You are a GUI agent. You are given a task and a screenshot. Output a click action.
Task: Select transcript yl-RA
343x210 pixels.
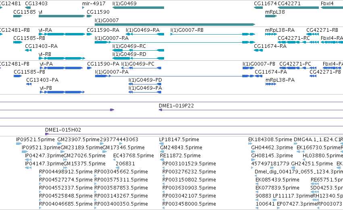click(45, 30)
